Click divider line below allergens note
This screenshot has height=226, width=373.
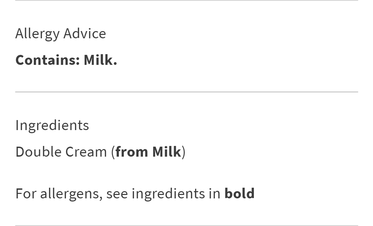point(186,225)
